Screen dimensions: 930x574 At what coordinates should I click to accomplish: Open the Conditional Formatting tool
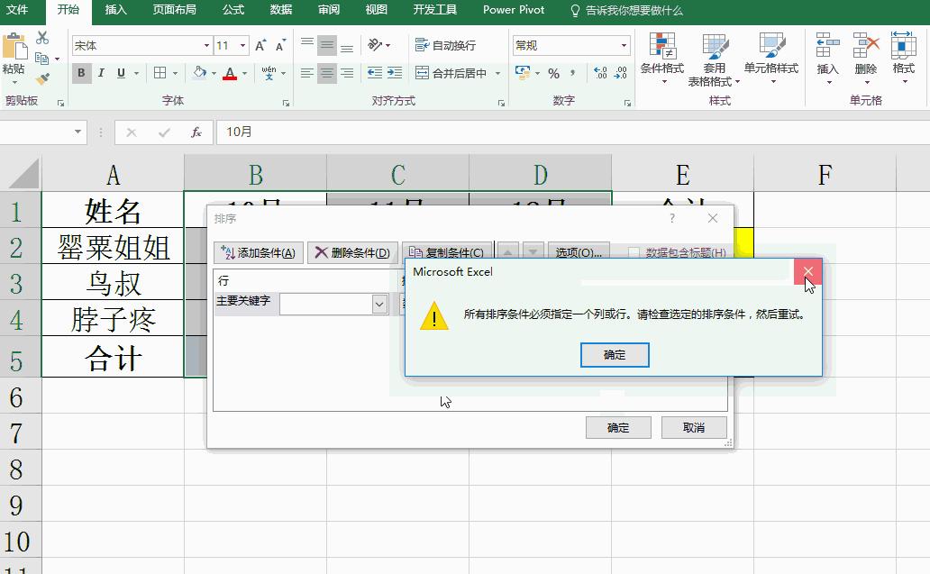click(664, 59)
